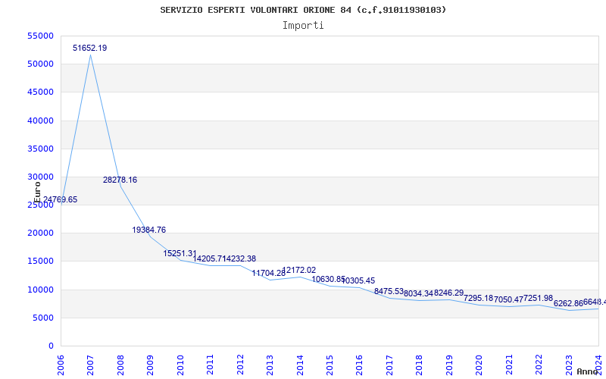Screen dimensions: 606x379
Task: Click the 20000 y-axis tick label
Action: 40,233
